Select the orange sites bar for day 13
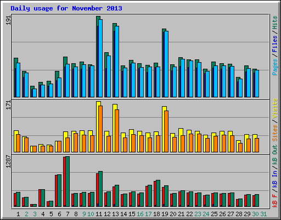Viewport: 281px width, 220px height. (117, 131)
